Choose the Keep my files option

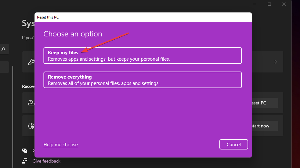(x=143, y=56)
